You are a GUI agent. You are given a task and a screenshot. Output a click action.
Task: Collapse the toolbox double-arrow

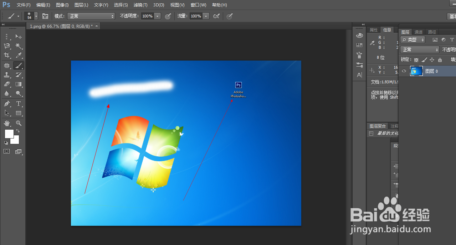[3, 25]
